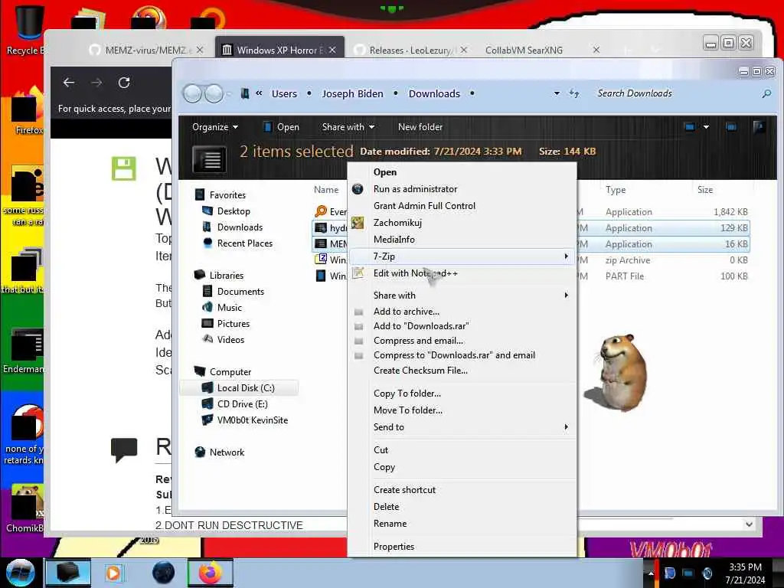Expand the 7-Zip submenu

(462, 256)
